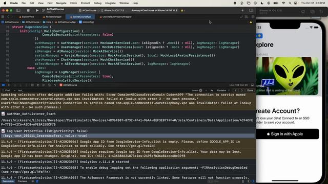Open Find mode dropdown in console

pyautogui.click(x=9, y=90)
